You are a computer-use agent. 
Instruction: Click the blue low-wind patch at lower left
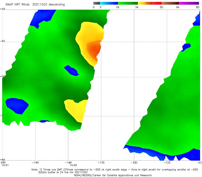[x=17, y=106]
